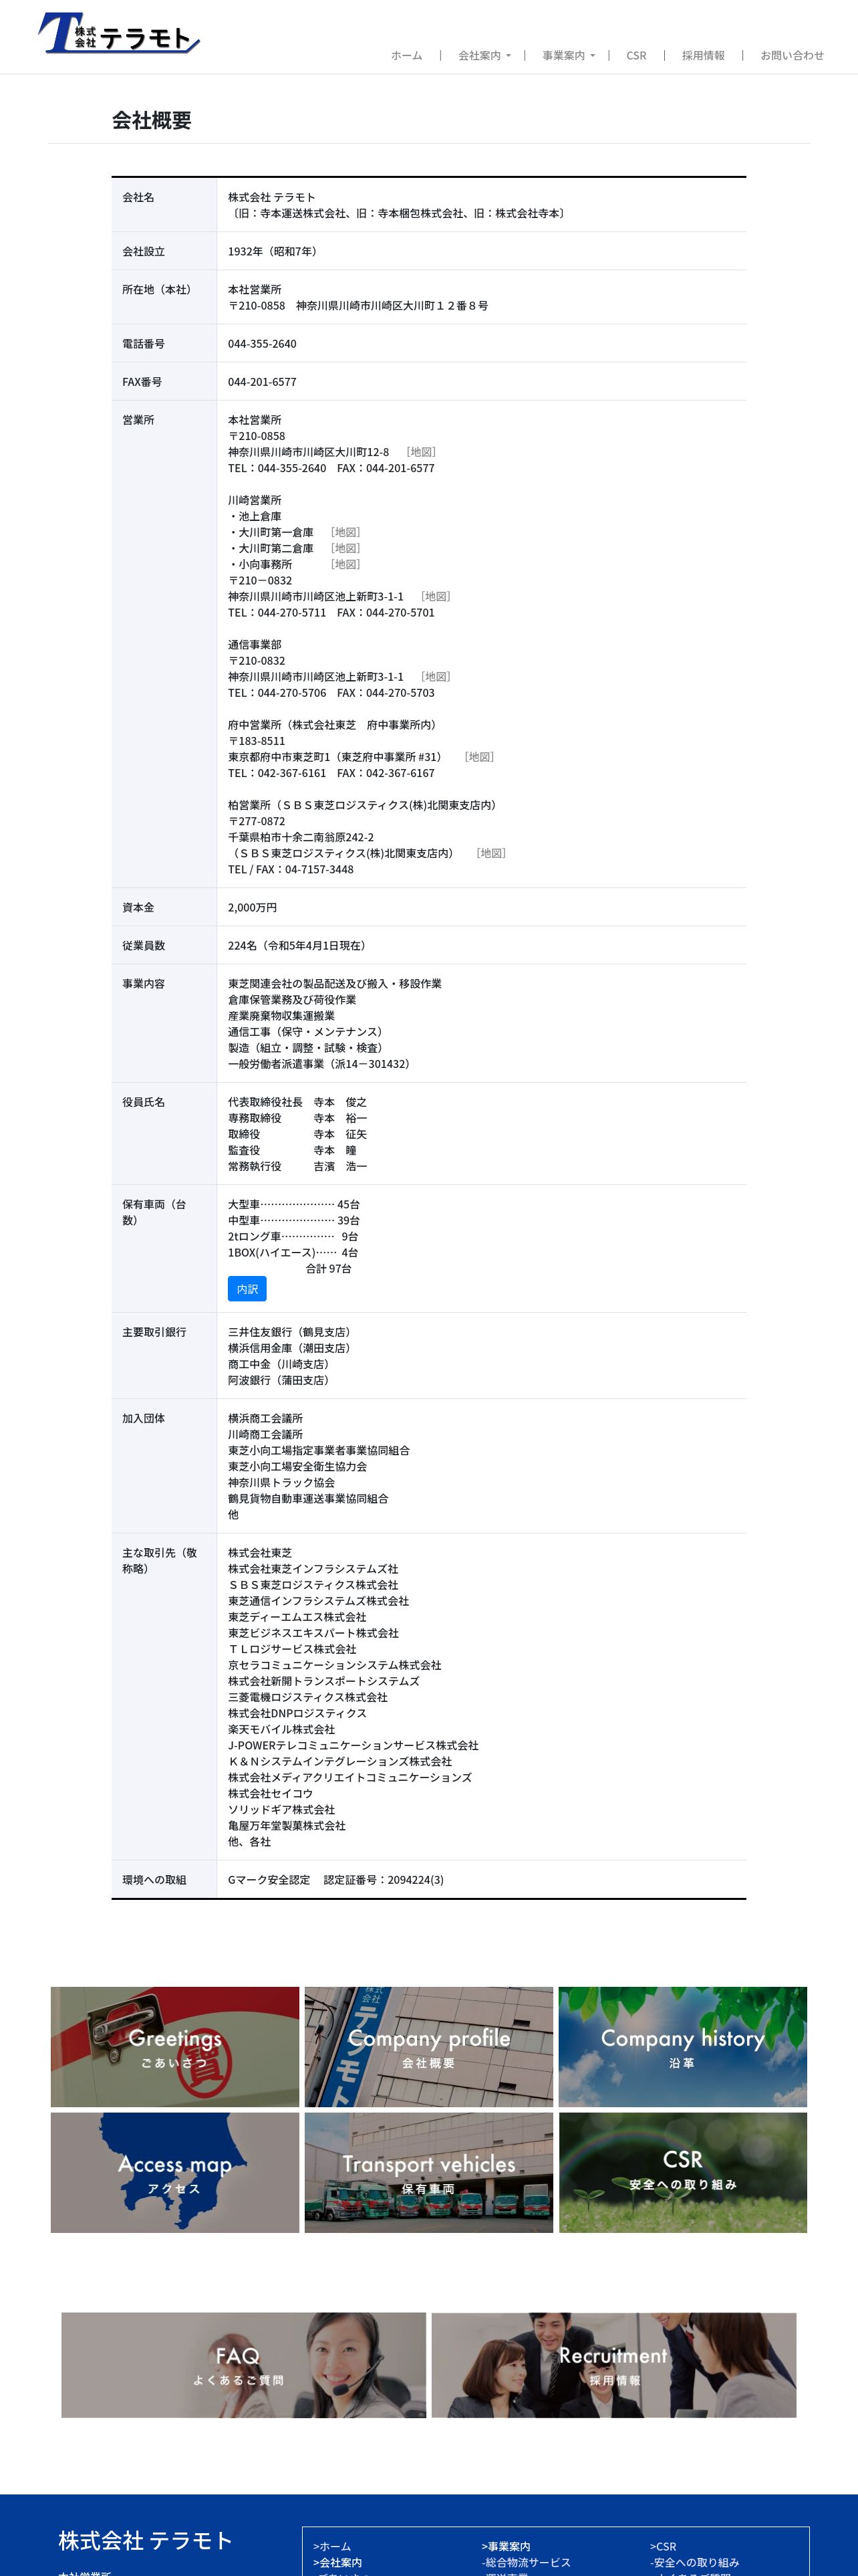Viewport: 858px width, 2576px height.
Task: Expand the 事業案内 dropdown menu
Action: point(569,56)
